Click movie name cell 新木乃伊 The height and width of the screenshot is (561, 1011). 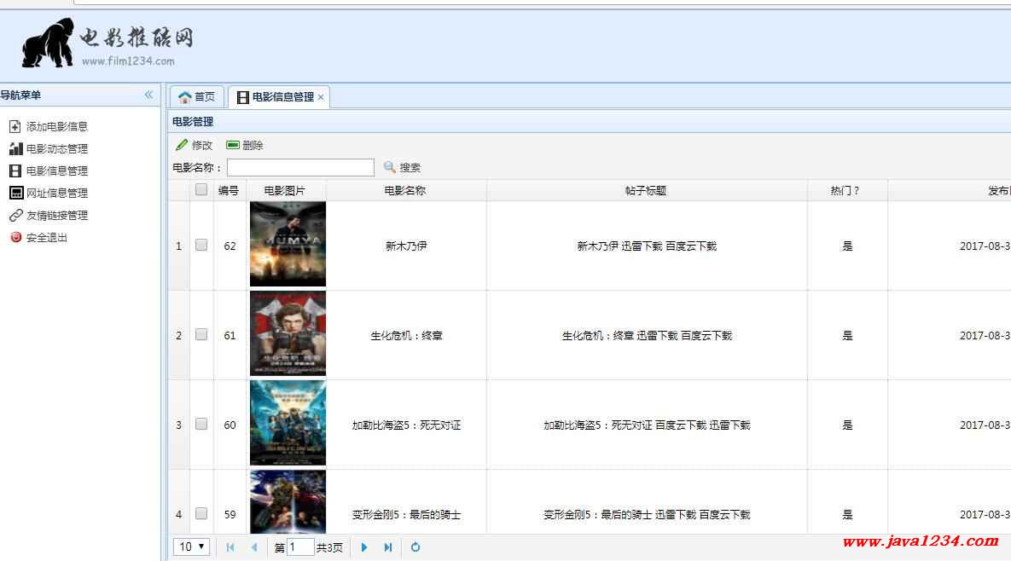[406, 246]
